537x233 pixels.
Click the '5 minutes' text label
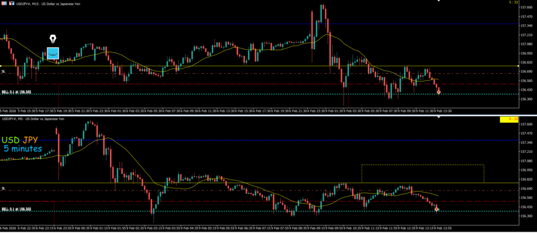coord(24,149)
